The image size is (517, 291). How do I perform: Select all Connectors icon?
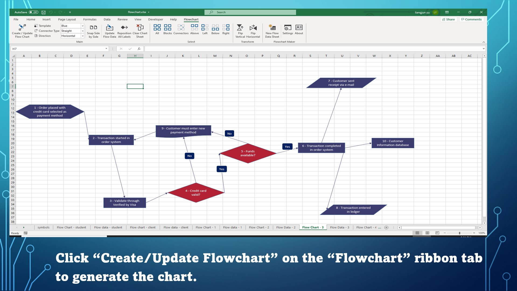coord(181,27)
